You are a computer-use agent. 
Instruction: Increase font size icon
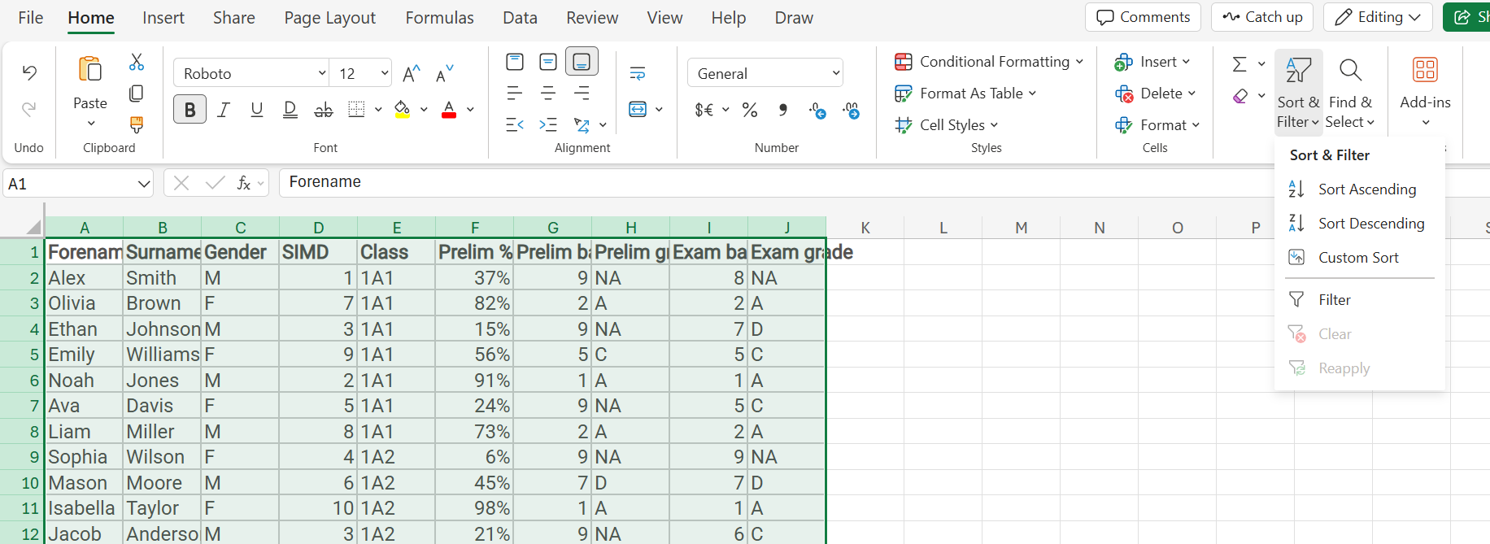pos(412,74)
